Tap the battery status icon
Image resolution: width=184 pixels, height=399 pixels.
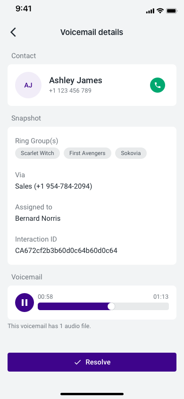click(172, 11)
